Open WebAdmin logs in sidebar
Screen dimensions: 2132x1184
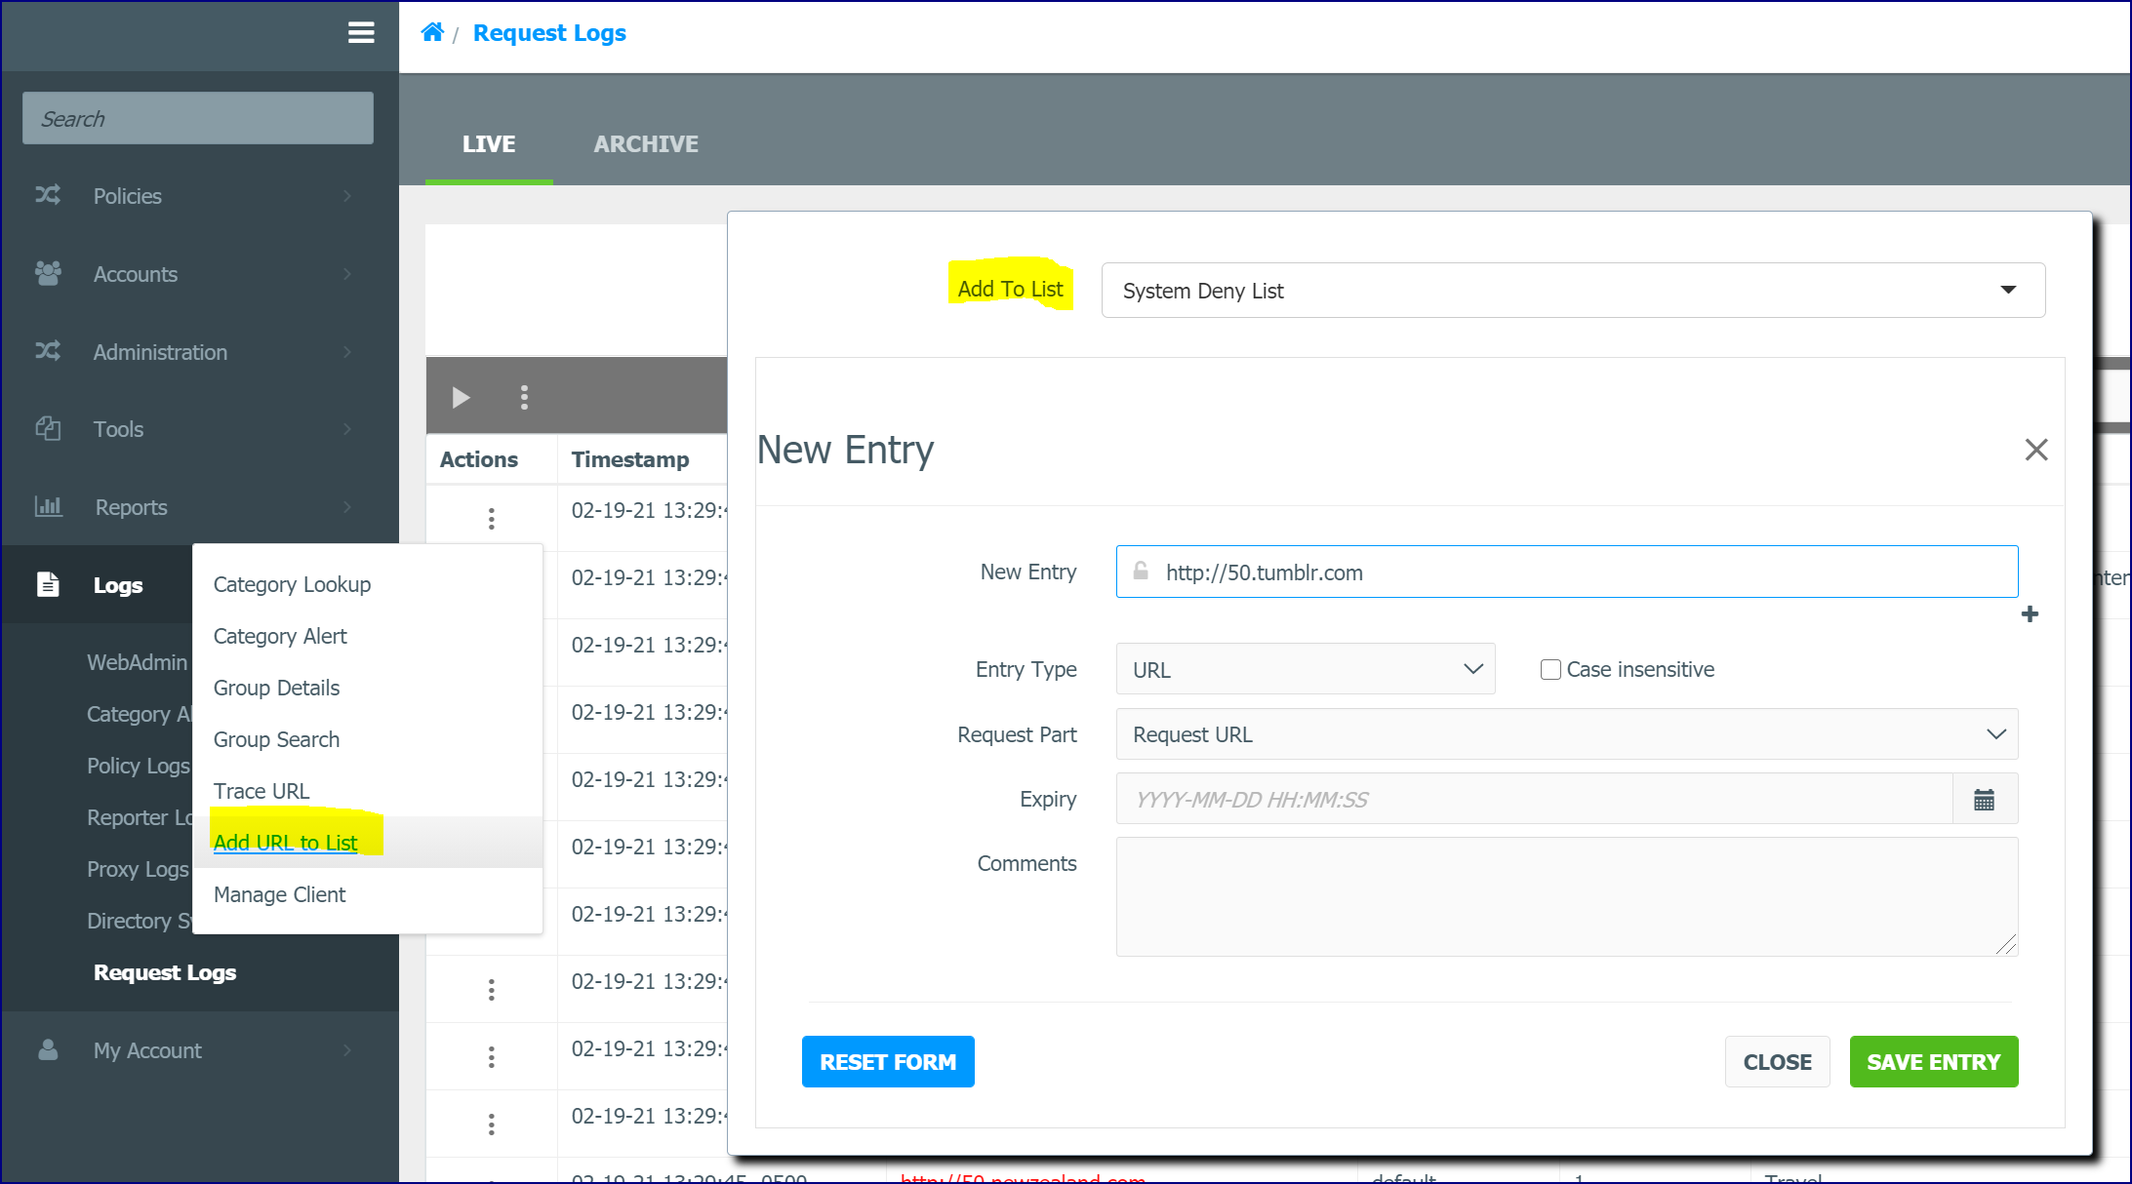pos(137,662)
